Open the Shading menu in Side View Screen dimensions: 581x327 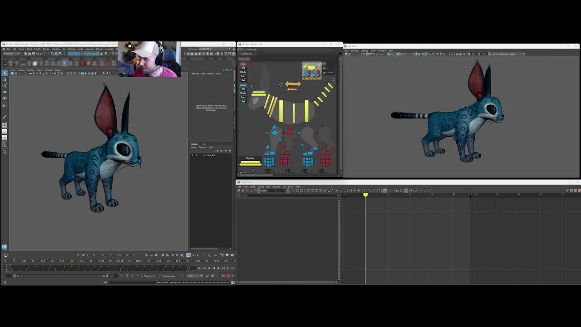[355, 51]
